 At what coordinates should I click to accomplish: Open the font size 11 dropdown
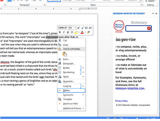click(x=75, y=28)
